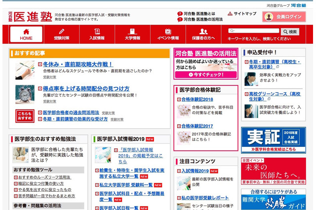Screen dimensions: 316x210
Task: Click the sitemap tree icon
Action: pos(230,14)
